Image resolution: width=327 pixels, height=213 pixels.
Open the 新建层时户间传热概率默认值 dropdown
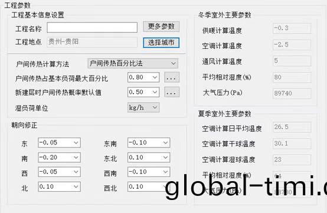pyautogui.click(x=143, y=92)
